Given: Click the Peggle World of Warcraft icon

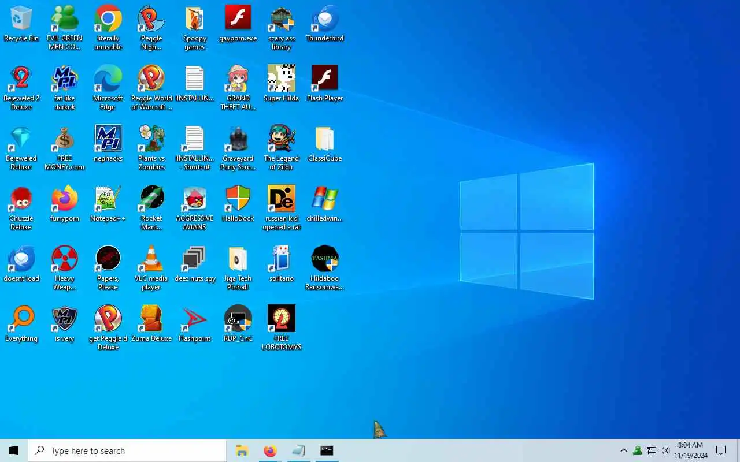Looking at the screenshot, I should [151, 88].
